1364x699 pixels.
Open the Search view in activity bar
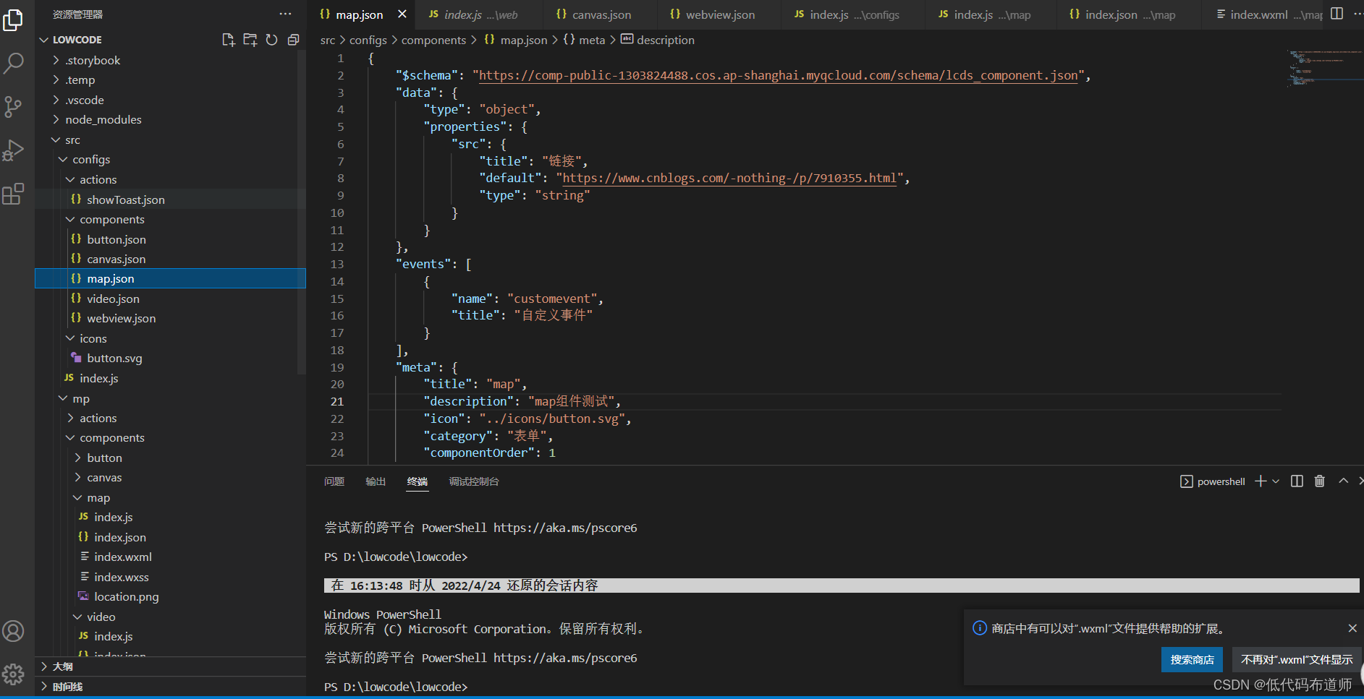click(13, 64)
